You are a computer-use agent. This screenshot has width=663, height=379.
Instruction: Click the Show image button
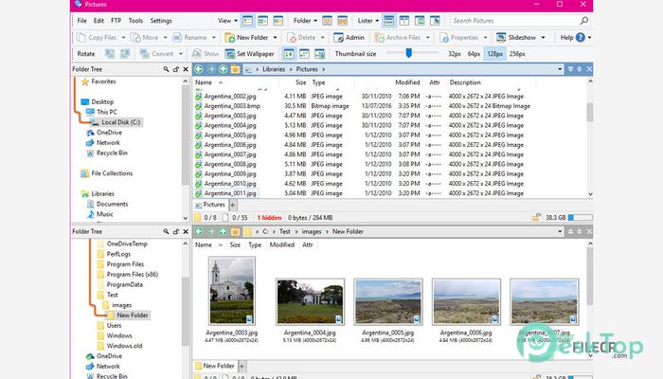click(206, 54)
